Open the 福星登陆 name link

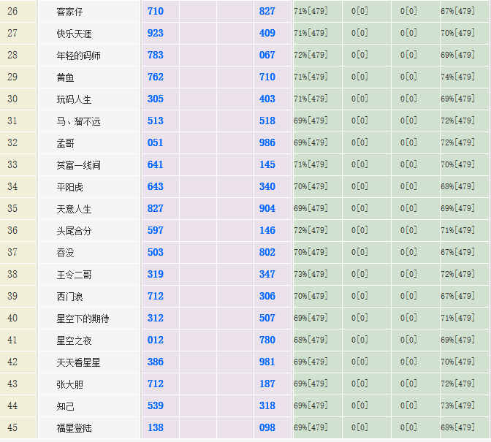(x=75, y=428)
